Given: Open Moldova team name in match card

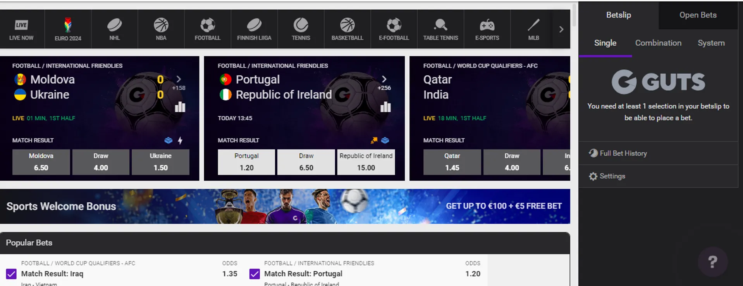Looking at the screenshot, I should point(52,79).
